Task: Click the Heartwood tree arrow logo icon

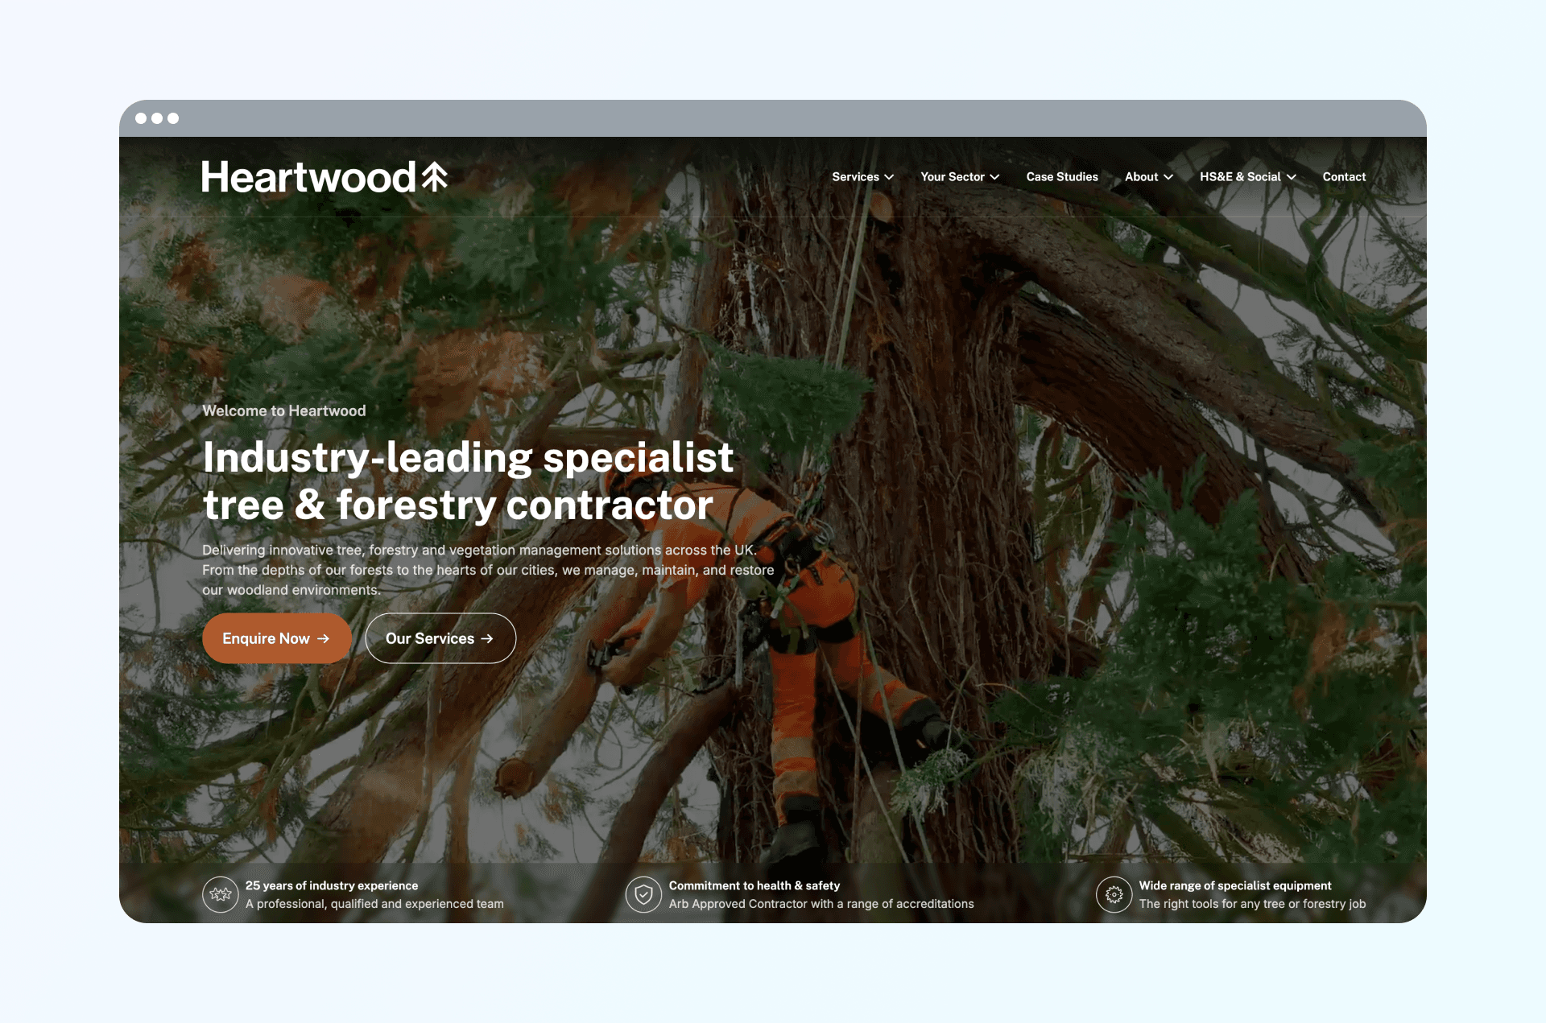Action: [434, 176]
